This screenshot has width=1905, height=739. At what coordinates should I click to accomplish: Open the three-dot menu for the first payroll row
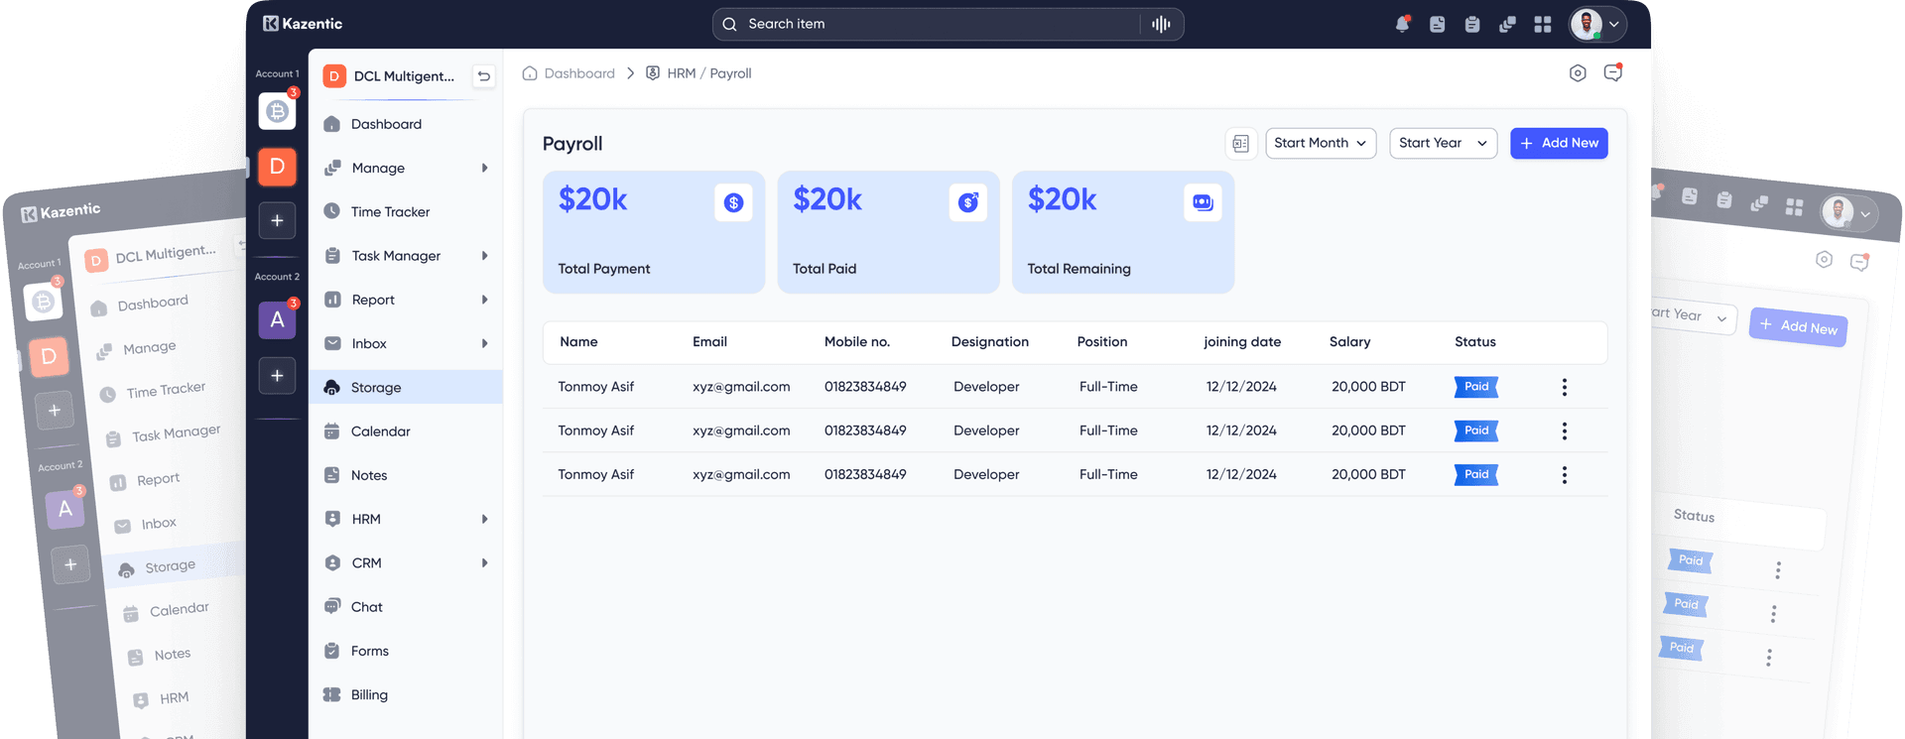tap(1565, 387)
